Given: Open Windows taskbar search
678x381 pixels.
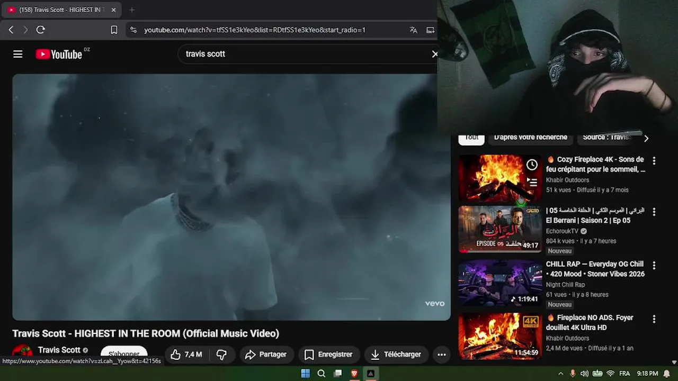Looking at the screenshot, I should pos(322,374).
